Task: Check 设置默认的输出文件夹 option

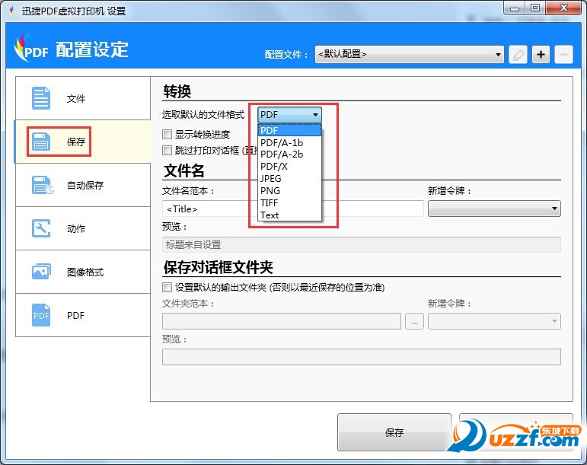Action: coord(167,288)
